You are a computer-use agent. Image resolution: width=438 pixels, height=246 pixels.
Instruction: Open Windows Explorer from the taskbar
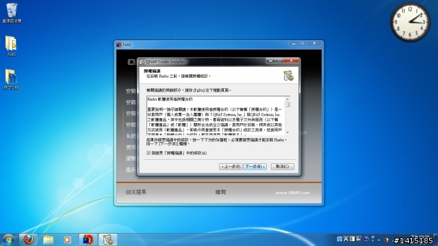[48, 240]
